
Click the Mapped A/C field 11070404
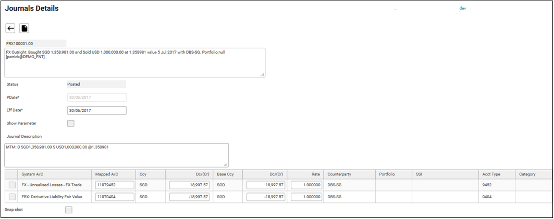click(x=115, y=197)
